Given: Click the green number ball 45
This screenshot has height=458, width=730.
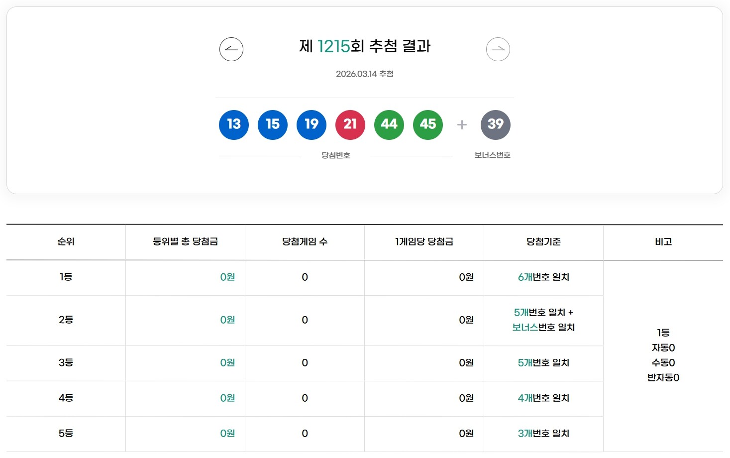Looking at the screenshot, I should (x=428, y=124).
